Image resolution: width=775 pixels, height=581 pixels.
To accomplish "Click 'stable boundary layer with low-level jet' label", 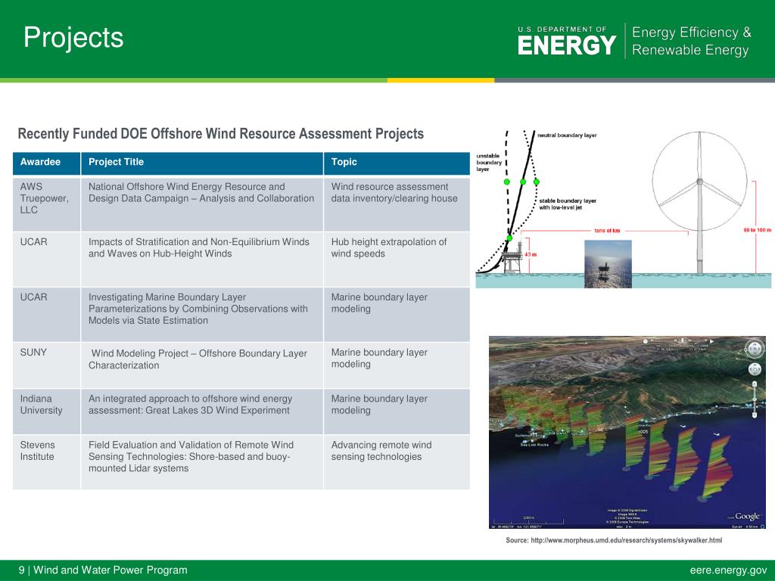I will pos(568,204).
